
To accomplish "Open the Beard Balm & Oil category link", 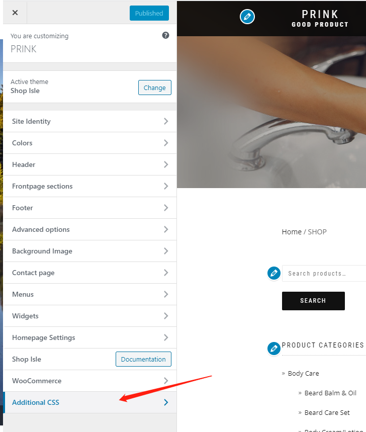I will [330, 393].
